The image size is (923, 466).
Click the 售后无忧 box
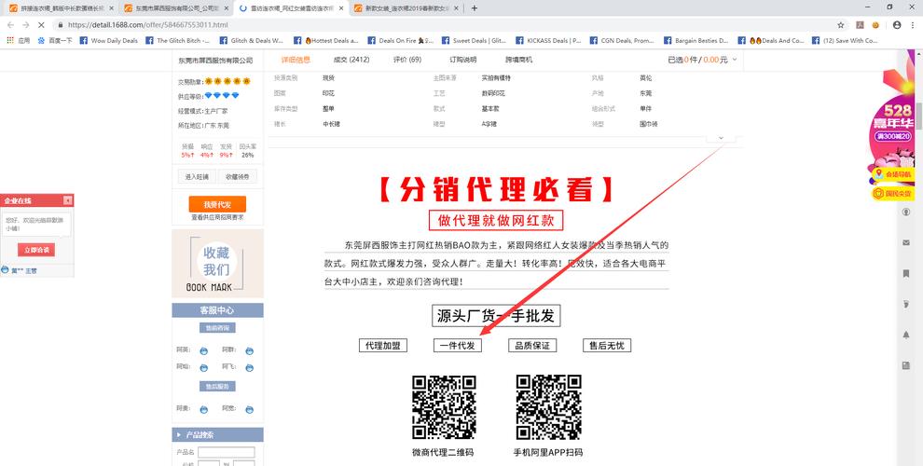[607, 346]
